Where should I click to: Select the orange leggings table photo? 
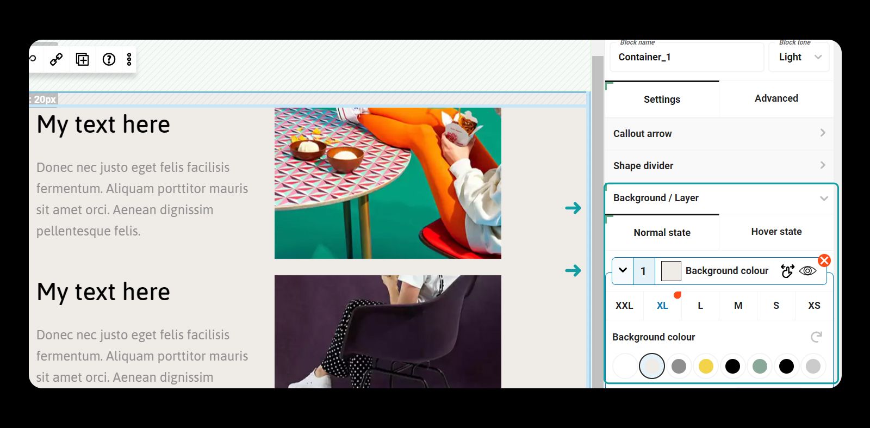388,183
